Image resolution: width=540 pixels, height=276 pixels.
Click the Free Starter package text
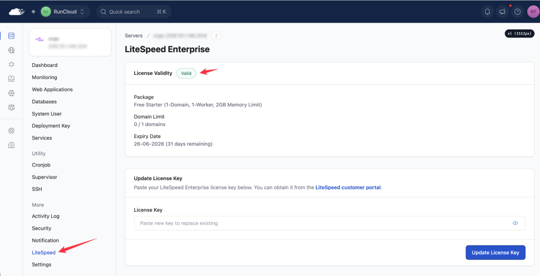198,105
